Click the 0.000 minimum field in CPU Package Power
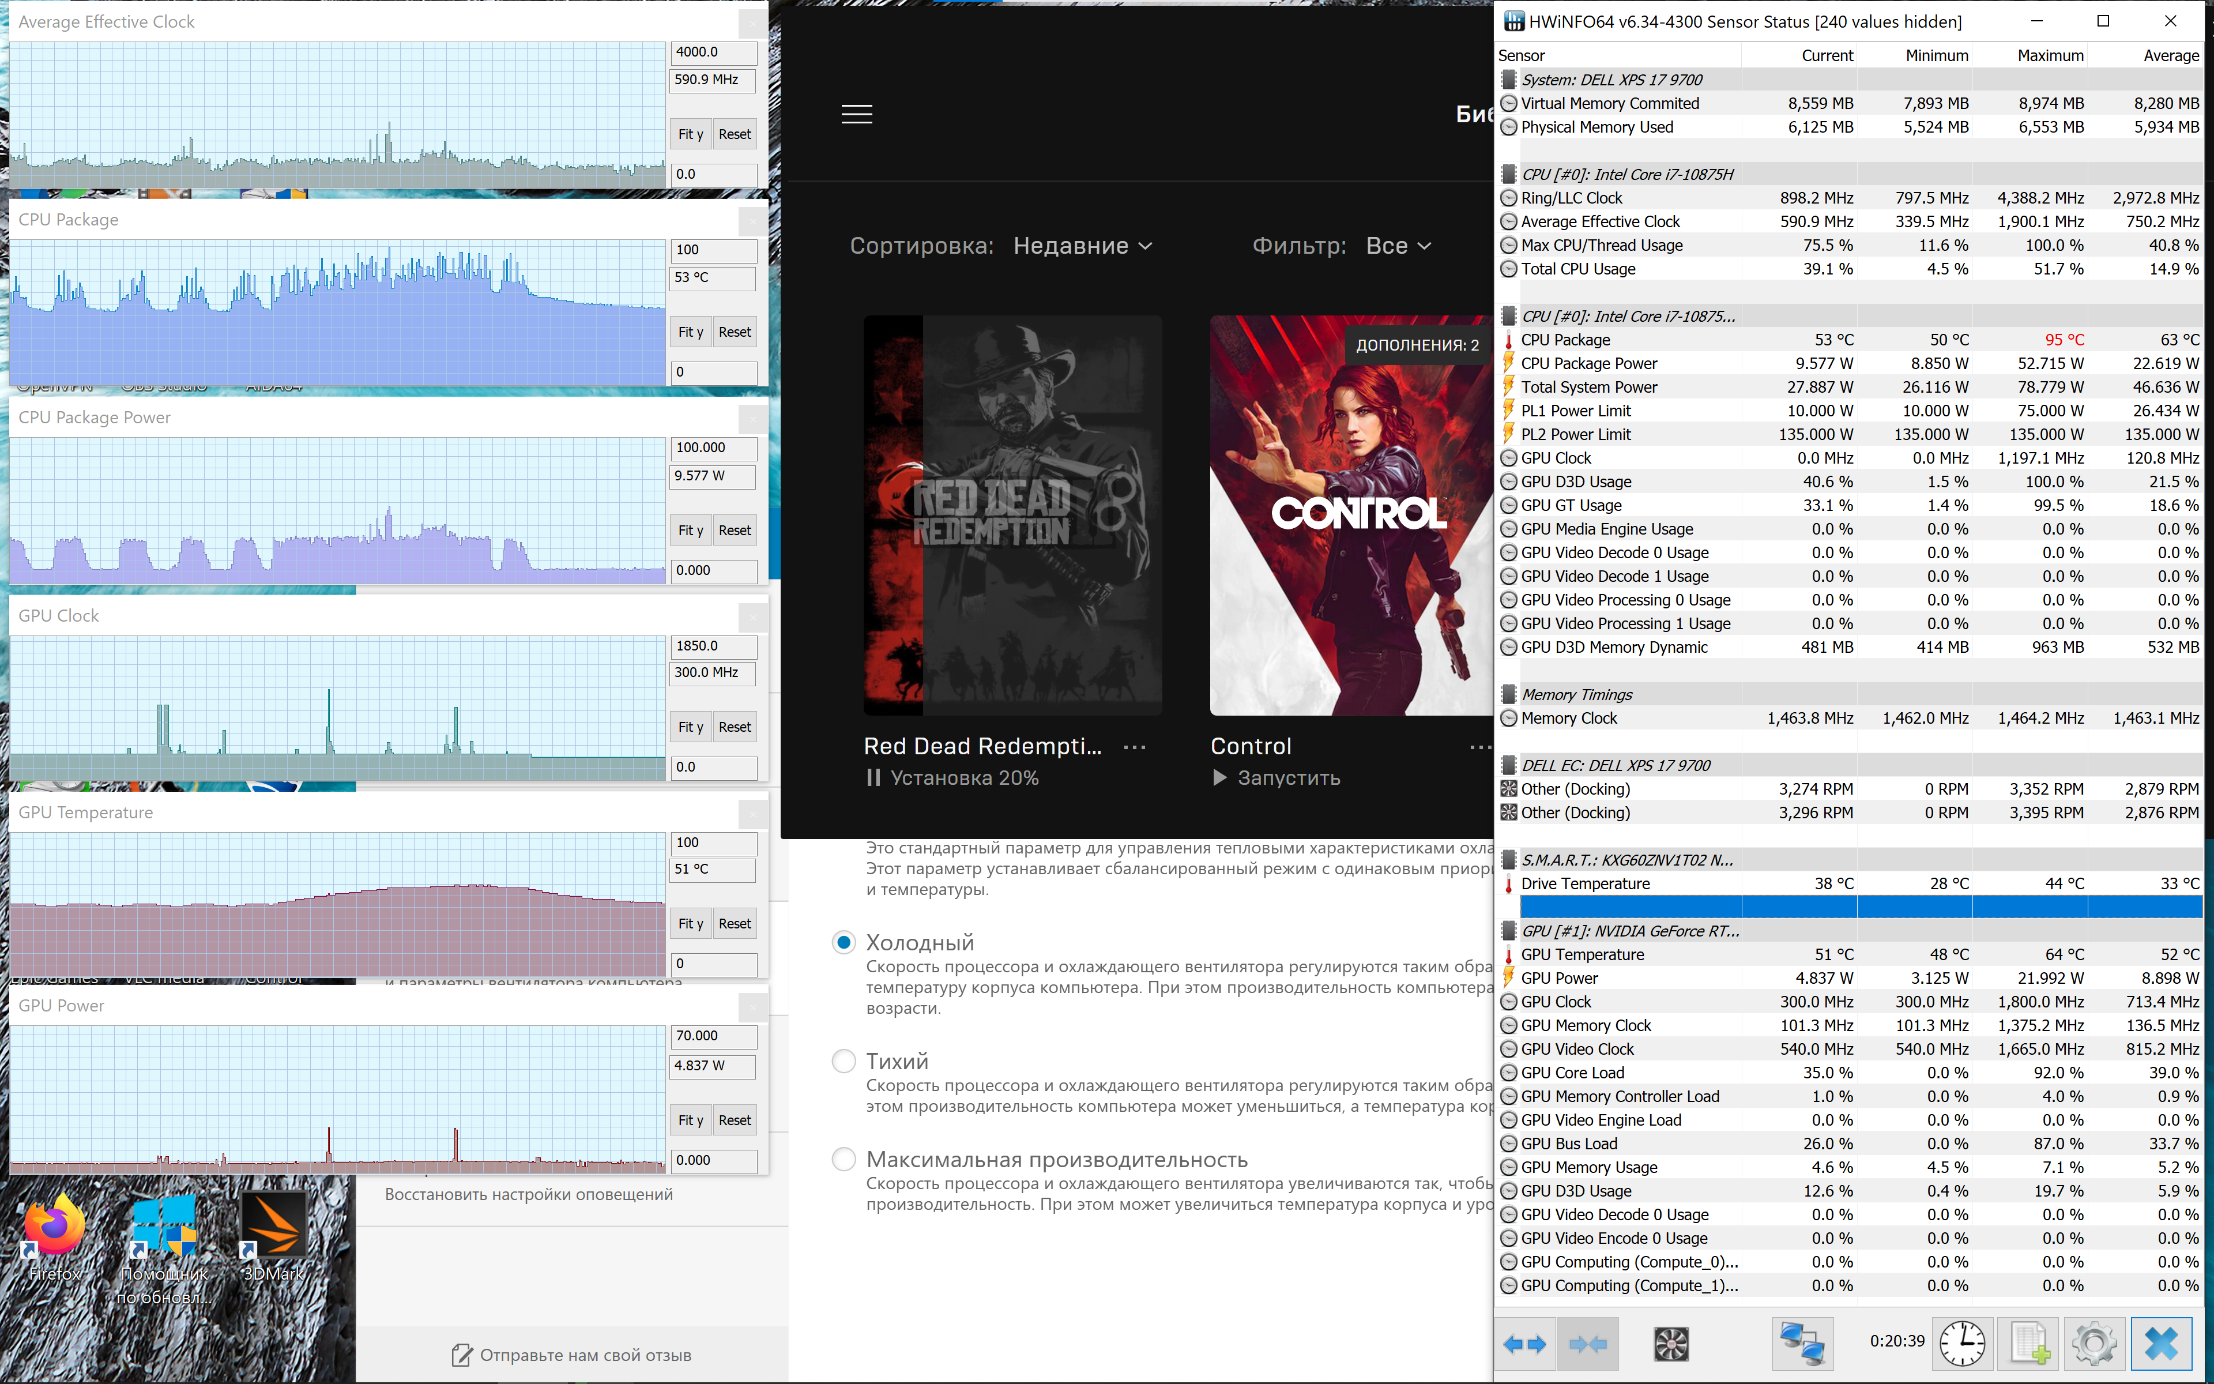The height and width of the screenshot is (1384, 2214). tap(714, 570)
